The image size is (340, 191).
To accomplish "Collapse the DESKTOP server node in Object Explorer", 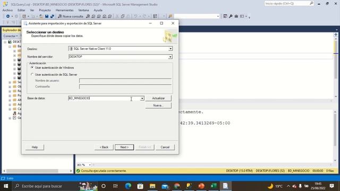I will pos(5,42).
